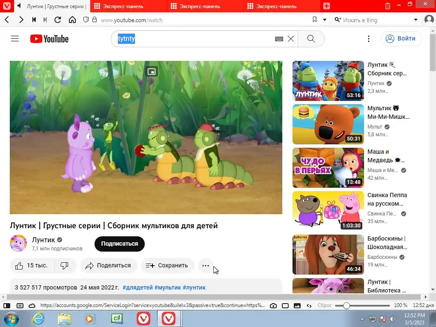Screen dimensions: 436x327
Task: Toggle the status bar window panel icon
Action: point(285,305)
